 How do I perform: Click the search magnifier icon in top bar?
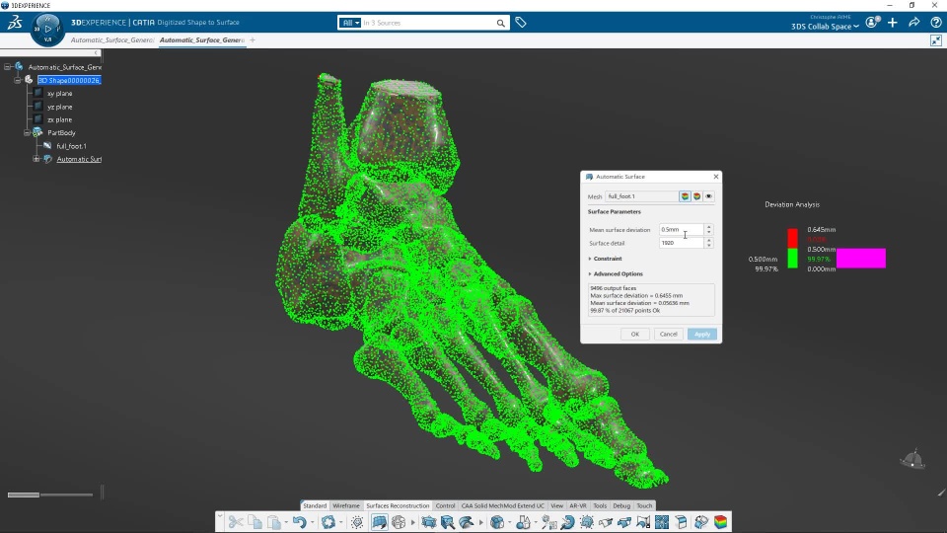[501, 23]
